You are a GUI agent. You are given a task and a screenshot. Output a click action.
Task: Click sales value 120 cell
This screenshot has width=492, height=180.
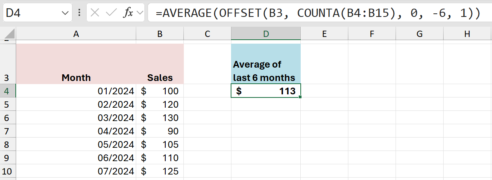pos(160,104)
